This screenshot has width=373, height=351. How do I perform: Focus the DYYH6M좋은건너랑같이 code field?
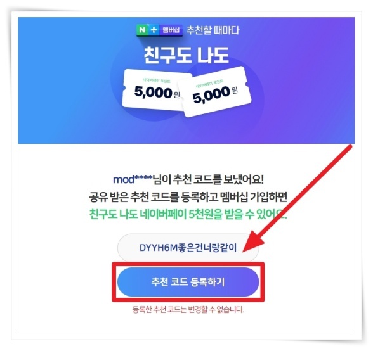coord(188,248)
